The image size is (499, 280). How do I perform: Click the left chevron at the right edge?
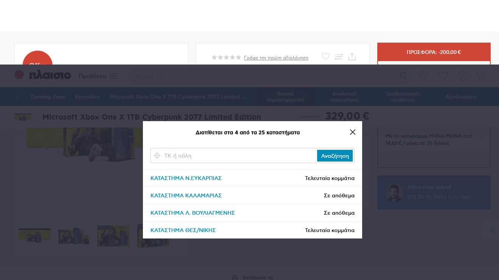[x=493, y=231]
